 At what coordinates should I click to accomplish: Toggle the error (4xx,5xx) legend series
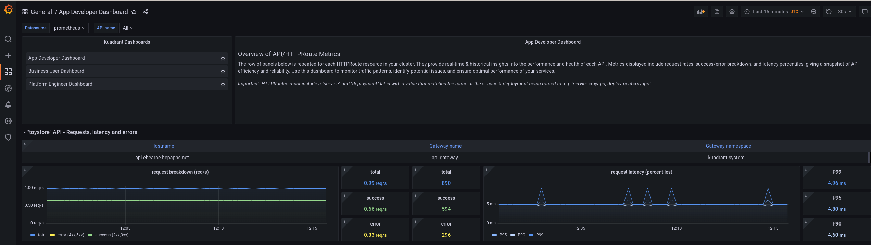coord(70,235)
